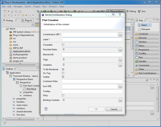The width and height of the screenshot is (161, 127).
Task: Uncheck the To Be Rendered checkbox
Action: [x=63, y=69]
